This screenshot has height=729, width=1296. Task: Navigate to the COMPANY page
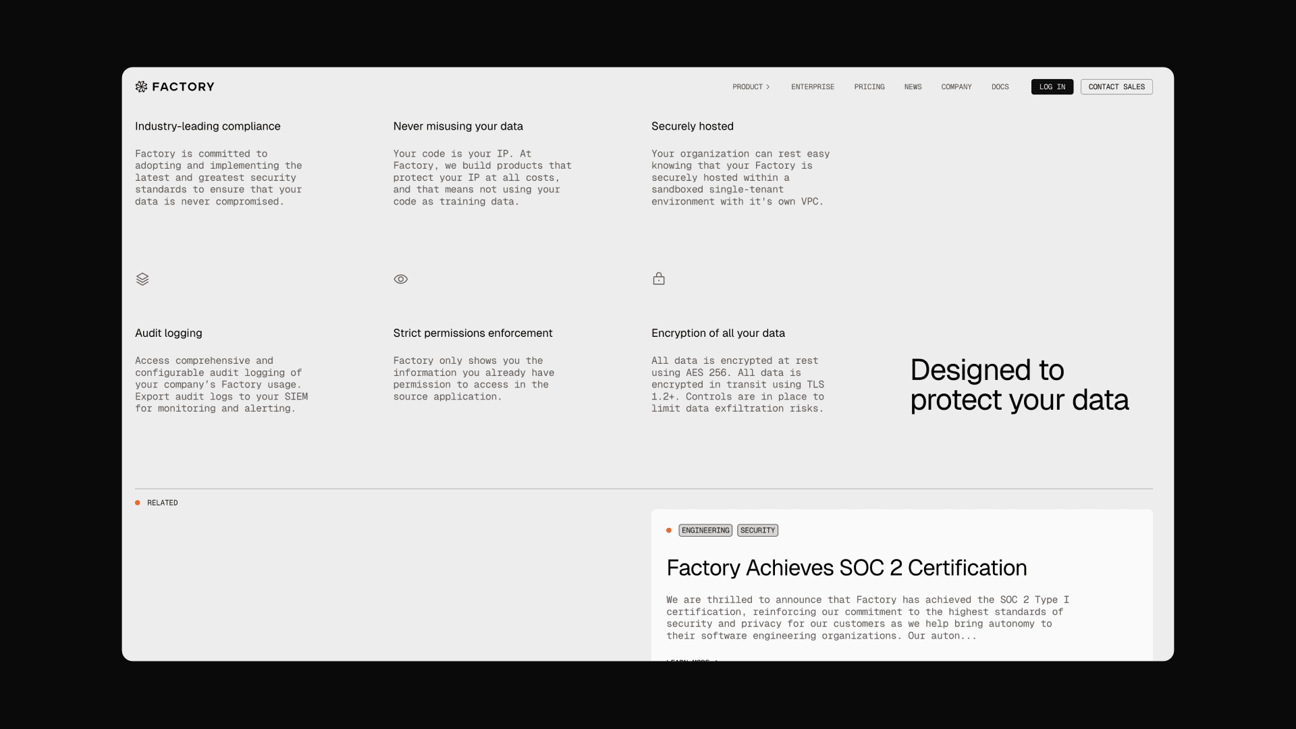point(956,87)
